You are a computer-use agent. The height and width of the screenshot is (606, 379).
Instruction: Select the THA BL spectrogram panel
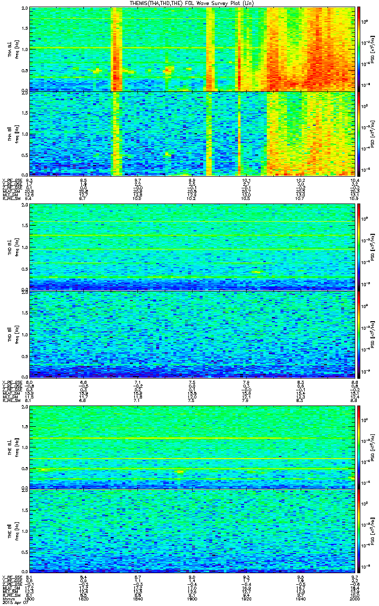click(192, 48)
